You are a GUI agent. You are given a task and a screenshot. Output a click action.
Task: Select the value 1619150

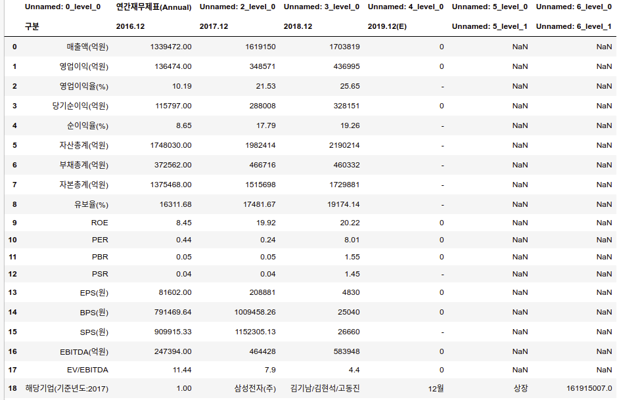(x=260, y=47)
